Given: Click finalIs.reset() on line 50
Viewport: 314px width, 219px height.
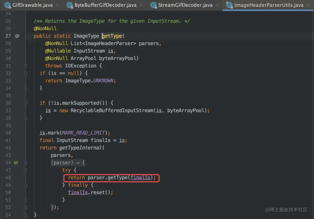Looking at the screenshot, I should tap(89, 193).
